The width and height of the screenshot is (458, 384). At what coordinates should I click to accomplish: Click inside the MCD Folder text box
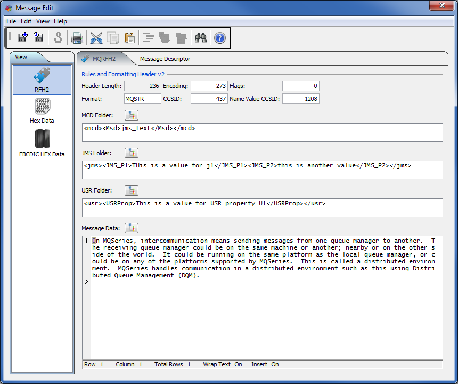263,132
